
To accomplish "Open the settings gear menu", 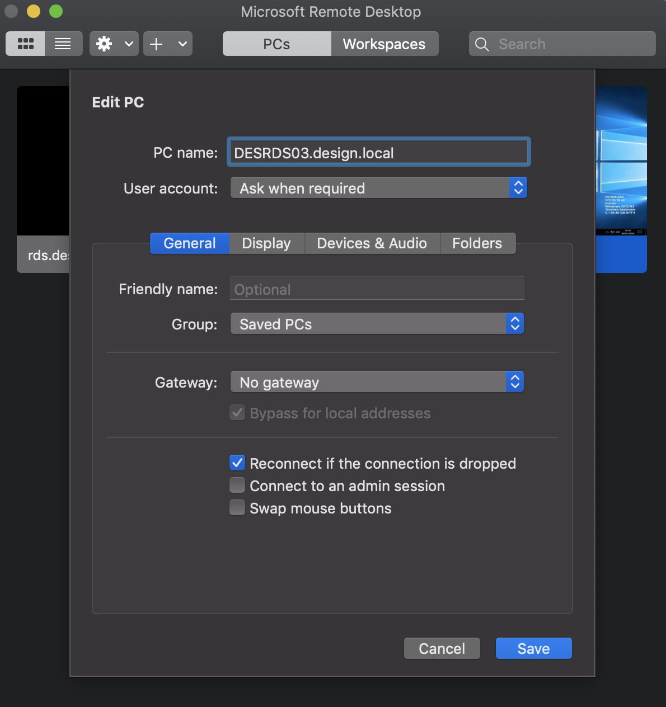I will pos(114,44).
